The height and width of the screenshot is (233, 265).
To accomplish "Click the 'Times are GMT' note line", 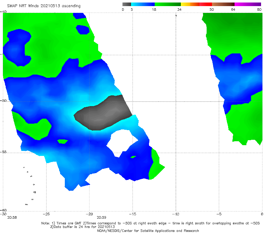I will [x=150, y=223].
